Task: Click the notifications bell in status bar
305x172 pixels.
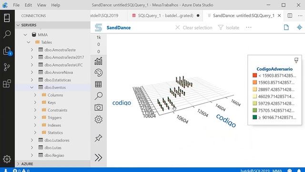Action: click(299, 171)
